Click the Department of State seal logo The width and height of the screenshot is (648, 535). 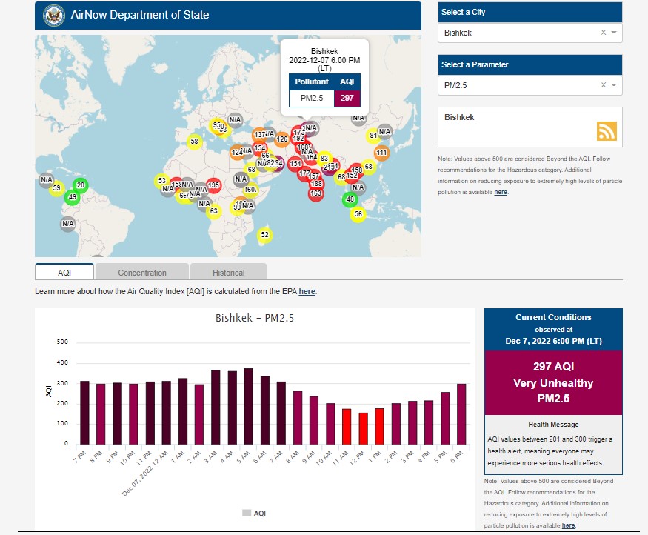click(53, 15)
